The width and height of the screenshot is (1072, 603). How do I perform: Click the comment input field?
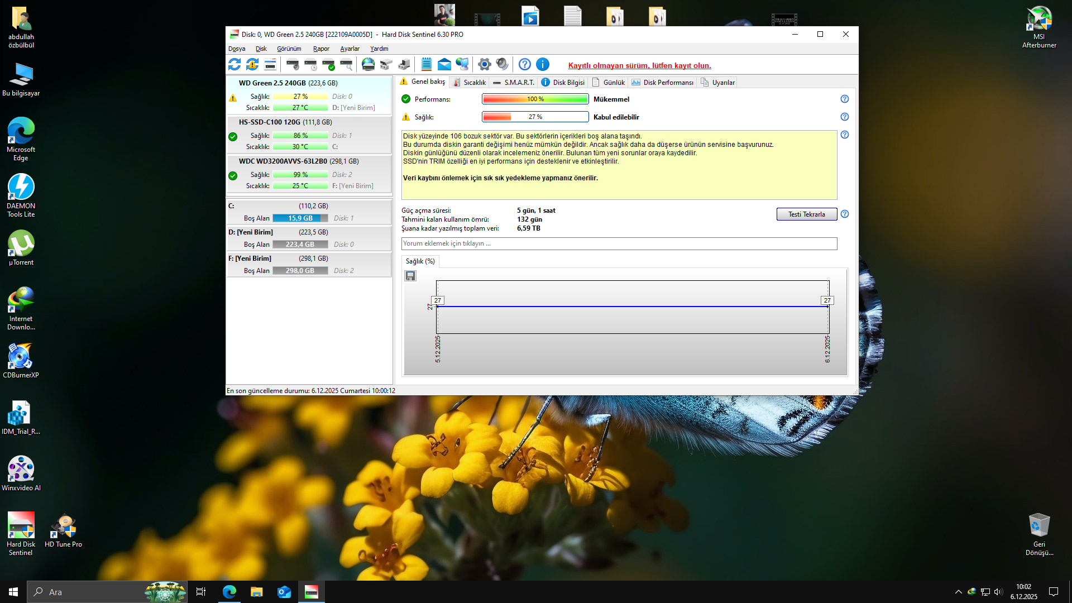(x=619, y=243)
